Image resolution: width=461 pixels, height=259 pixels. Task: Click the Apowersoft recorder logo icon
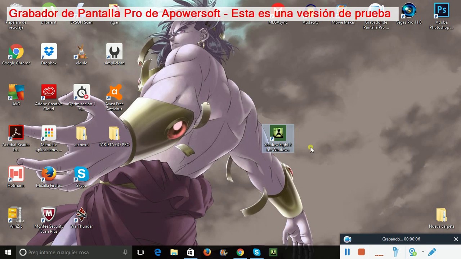[347, 239]
